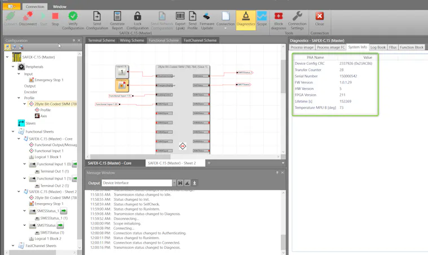Collapse the Functional Sheets tree node

pyautogui.click(x=14, y=131)
